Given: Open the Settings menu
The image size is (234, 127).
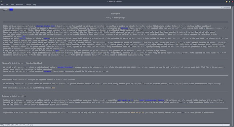Looking at the screenshot, I should (28, 5).
